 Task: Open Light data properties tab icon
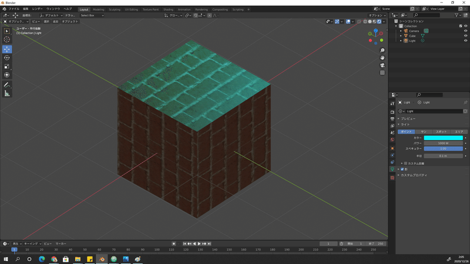pyautogui.click(x=392, y=169)
